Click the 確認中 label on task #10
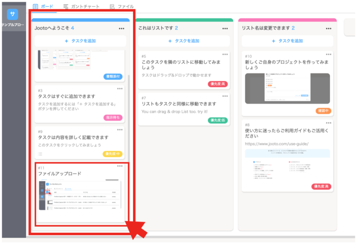This screenshot has width=362, height=245. tap(323, 111)
